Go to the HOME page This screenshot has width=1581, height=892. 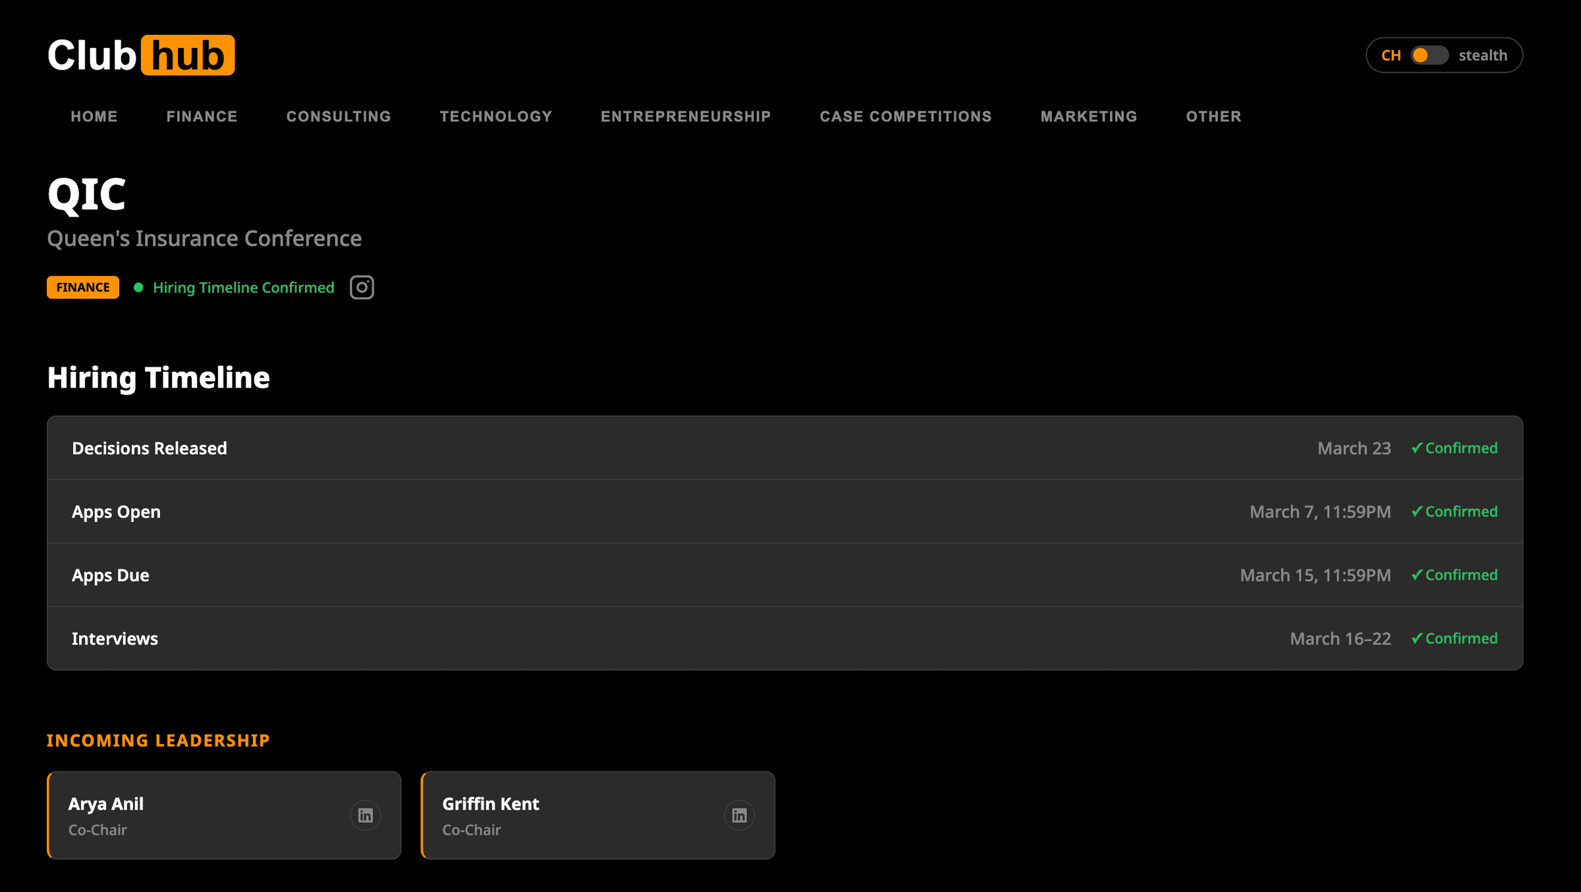click(x=94, y=117)
